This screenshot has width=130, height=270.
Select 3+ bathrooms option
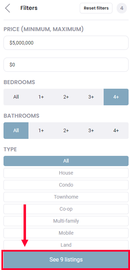[x=91, y=130]
